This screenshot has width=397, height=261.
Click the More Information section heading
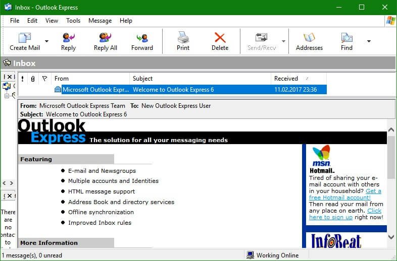[x=49, y=243]
